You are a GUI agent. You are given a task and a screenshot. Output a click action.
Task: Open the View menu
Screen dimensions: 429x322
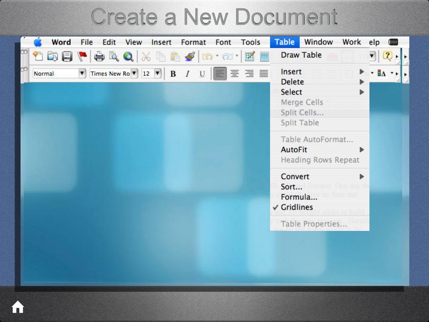[133, 42]
